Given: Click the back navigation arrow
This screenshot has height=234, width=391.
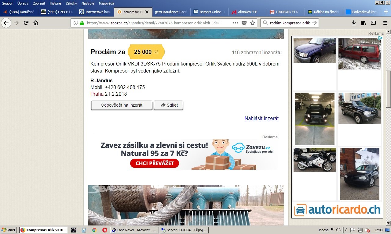Looking at the screenshot, I should pos(6,23).
